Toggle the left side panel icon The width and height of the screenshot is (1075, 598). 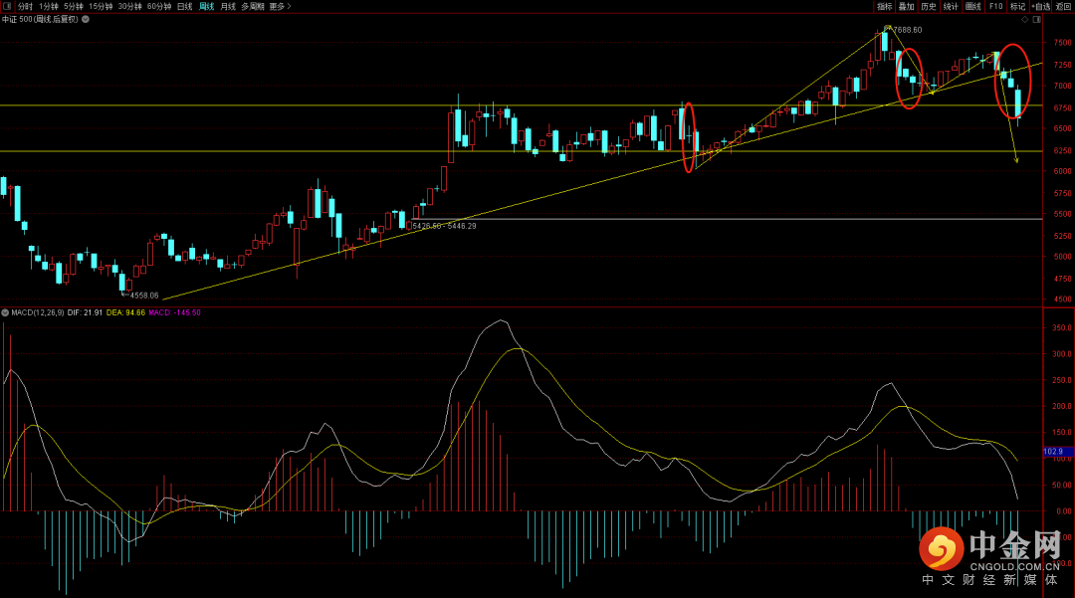[7, 6]
